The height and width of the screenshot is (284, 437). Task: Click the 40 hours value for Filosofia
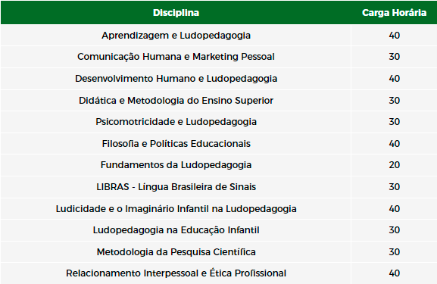394,144
